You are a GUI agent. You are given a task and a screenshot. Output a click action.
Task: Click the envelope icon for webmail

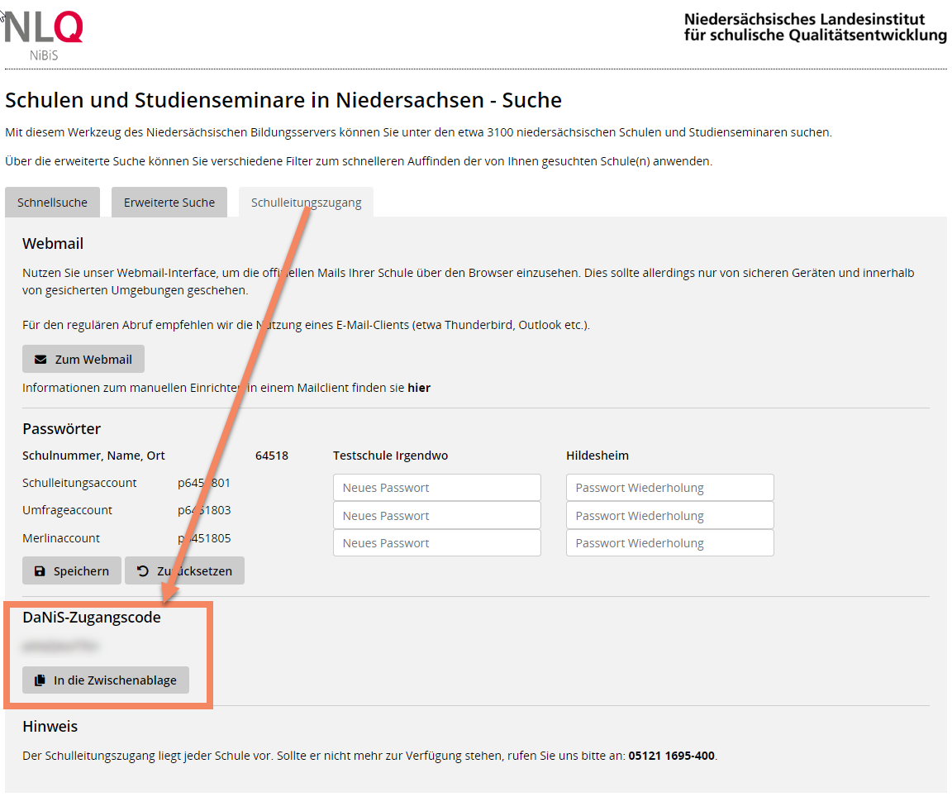[x=40, y=360]
